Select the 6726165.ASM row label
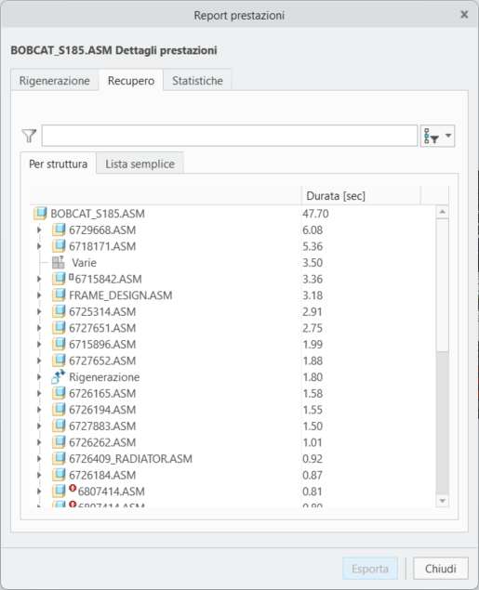Viewport: 479px width, 590px height. 102,393
